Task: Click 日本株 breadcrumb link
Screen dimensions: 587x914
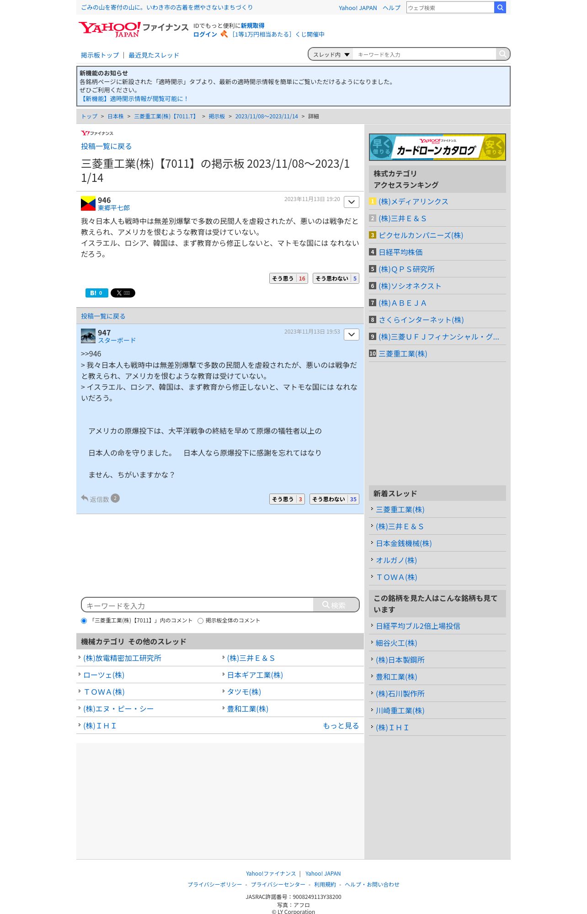Action: click(116, 117)
